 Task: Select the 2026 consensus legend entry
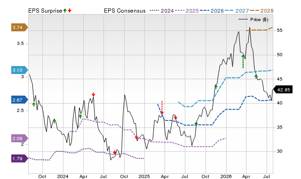(212, 11)
